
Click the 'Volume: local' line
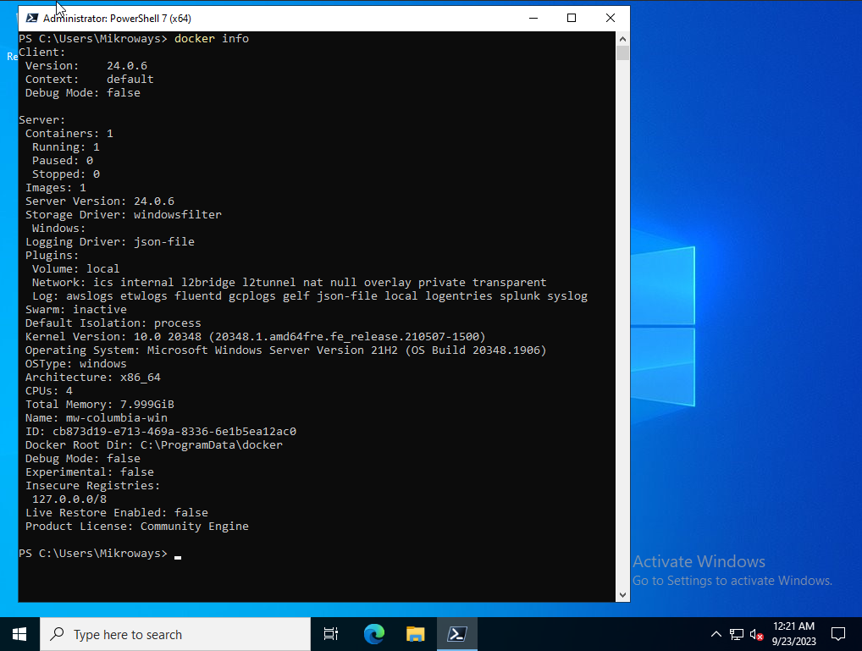point(75,269)
